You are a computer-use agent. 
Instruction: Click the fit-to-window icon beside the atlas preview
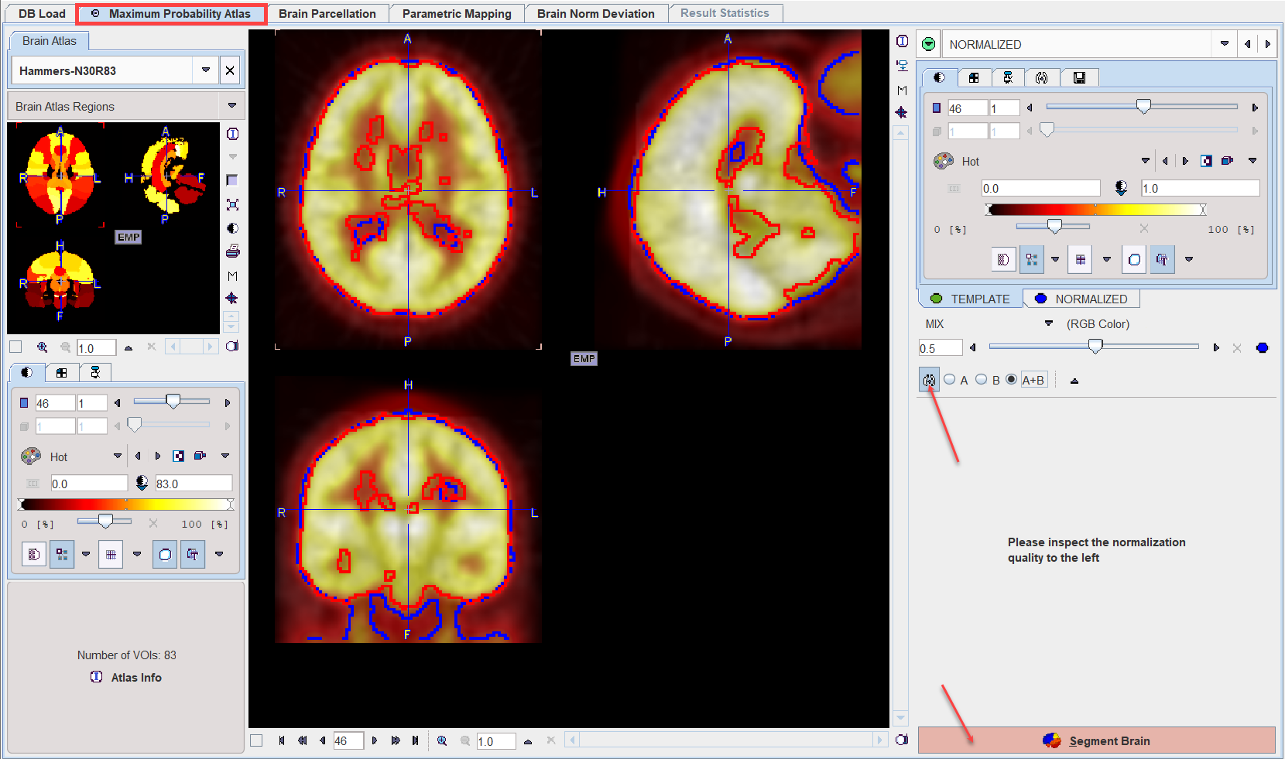(x=232, y=204)
